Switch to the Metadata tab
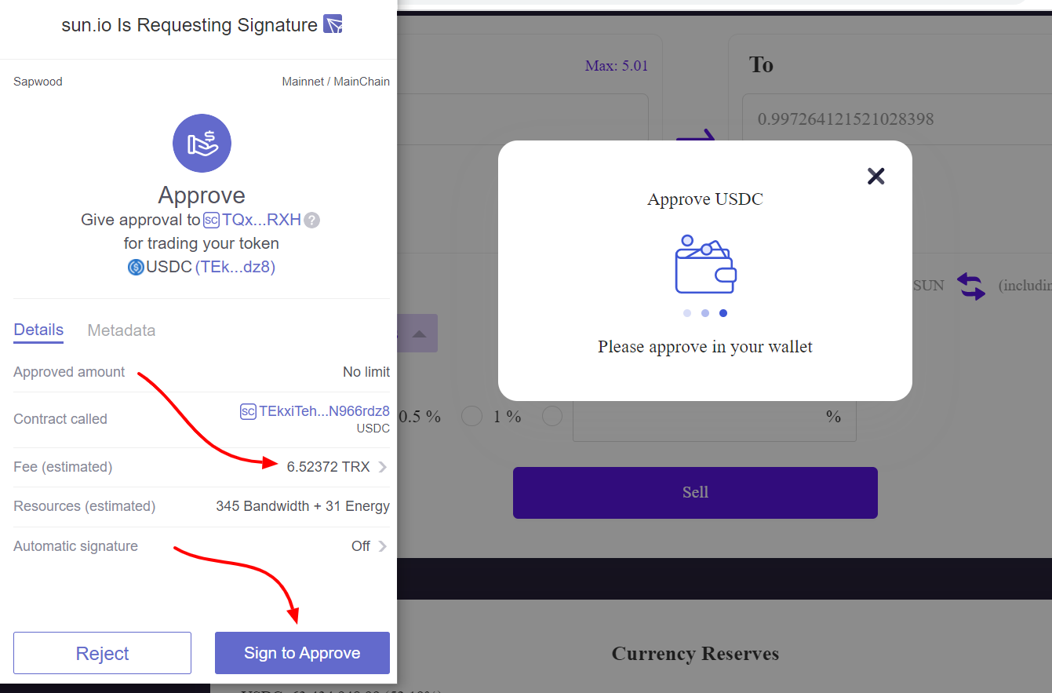Image resolution: width=1052 pixels, height=693 pixels. (122, 330)
